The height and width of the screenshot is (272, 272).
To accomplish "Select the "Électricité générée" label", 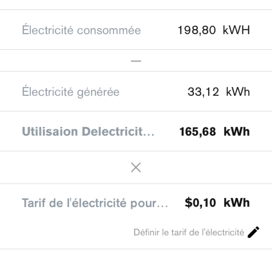I will pos(71,92).
